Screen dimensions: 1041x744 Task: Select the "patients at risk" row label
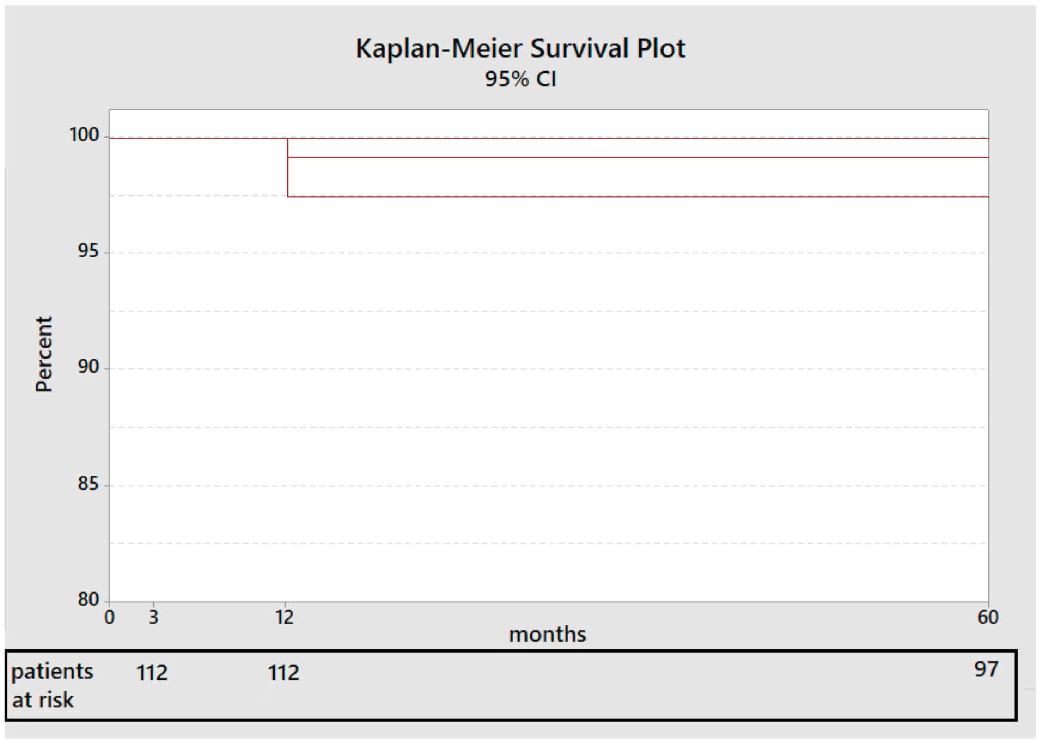(52, 685)
